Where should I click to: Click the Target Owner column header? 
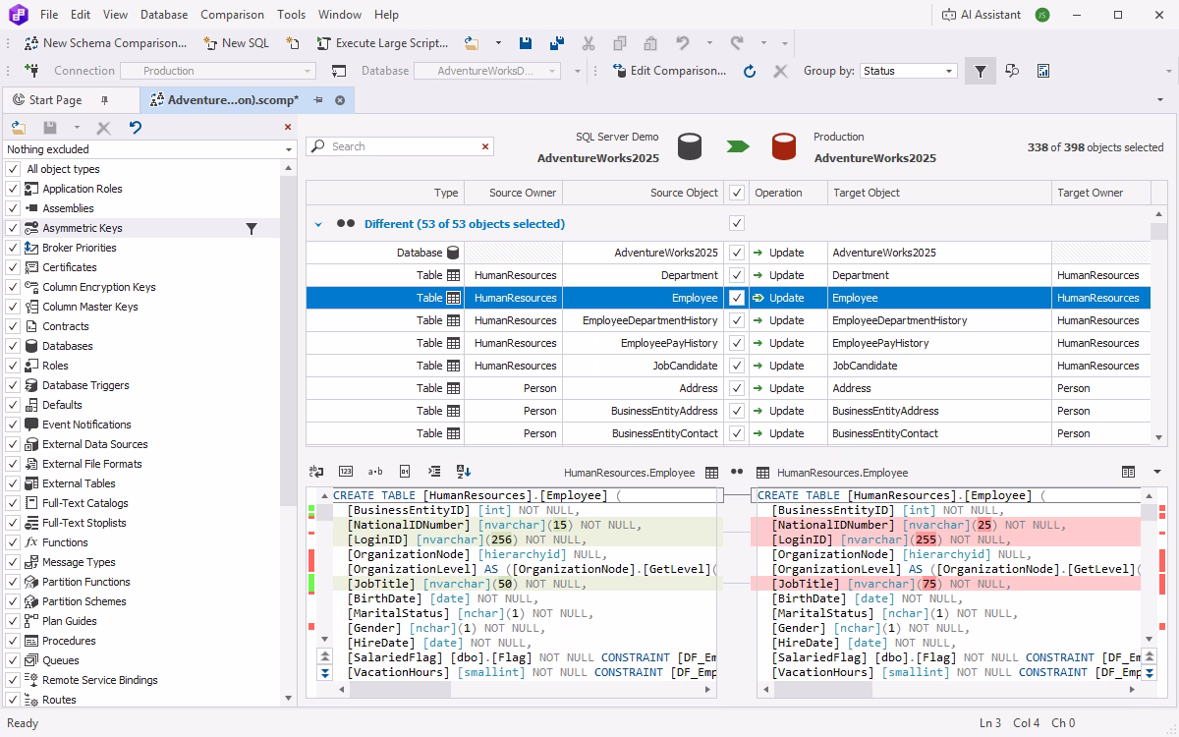click(x=1099, y=193)
